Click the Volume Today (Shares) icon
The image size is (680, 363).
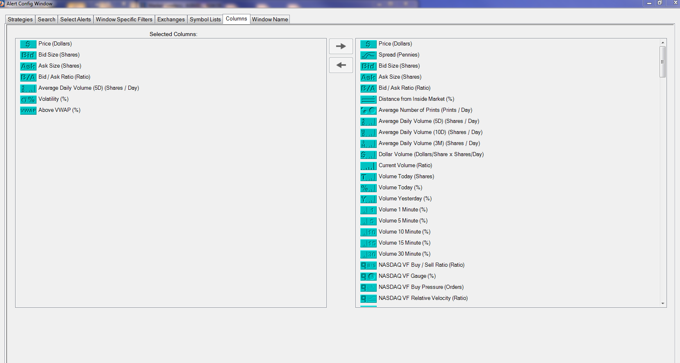[368, 177]
